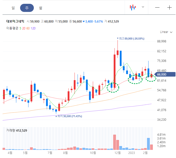Click the 거래량 412,529 volume label
176x158 pixels.
[x=17, y=130]
